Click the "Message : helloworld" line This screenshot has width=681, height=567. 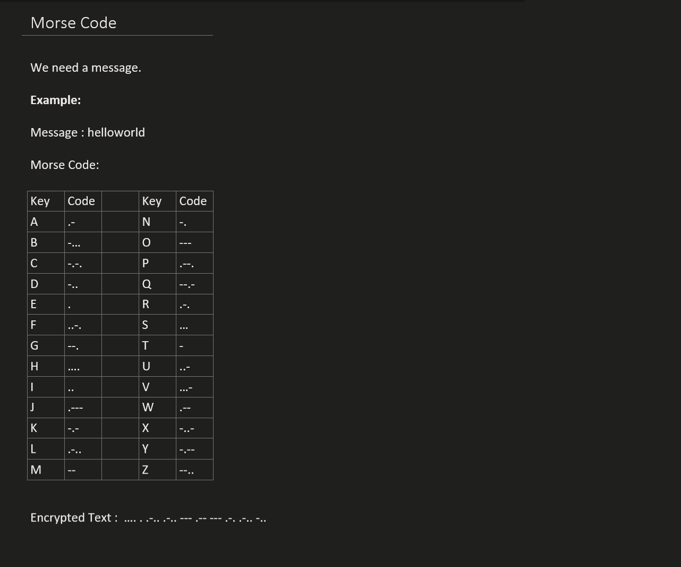click(x=88, y=132)
